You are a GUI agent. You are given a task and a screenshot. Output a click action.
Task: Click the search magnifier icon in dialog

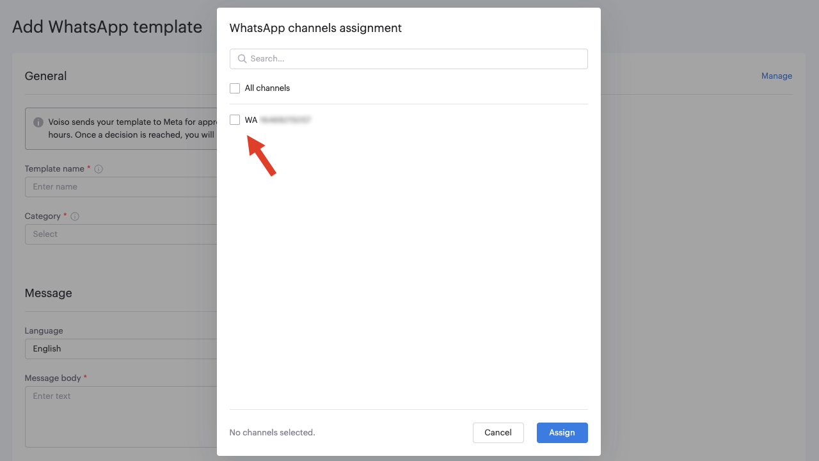[242, 59]
